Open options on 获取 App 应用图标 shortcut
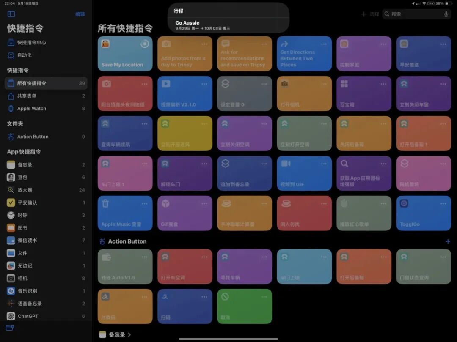 pos(383,164)
